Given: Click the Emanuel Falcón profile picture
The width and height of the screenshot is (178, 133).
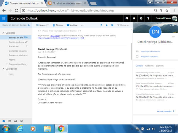Looking at the screenshot, I should pyautogui.click(x=174, y=18).
